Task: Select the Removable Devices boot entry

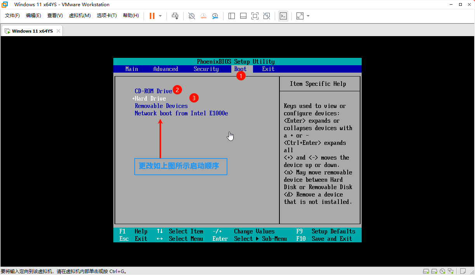Action: click(161, 106)
